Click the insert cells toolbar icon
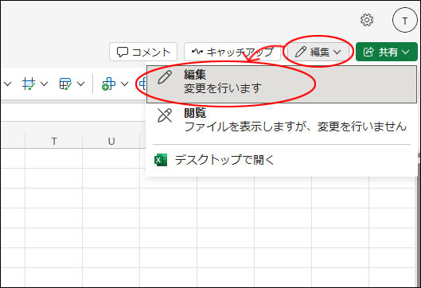The image size is (421, 288). tap(108, 84)
